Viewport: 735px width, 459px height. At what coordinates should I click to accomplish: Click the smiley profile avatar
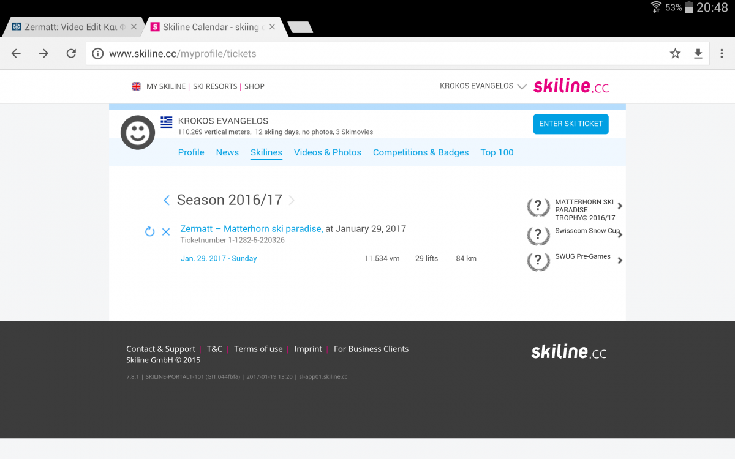[138, 132]
